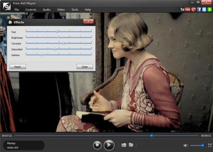Click the Facebook share icon
The image size is (213, 152).
[x=199, y=9]
